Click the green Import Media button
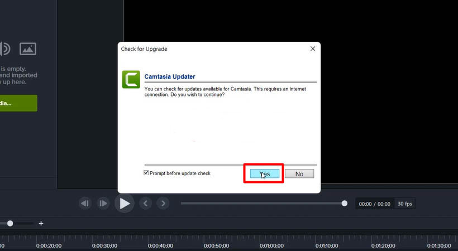Image resolution: width=458 pixels, height=251 pixels. (x=17, y=103)
